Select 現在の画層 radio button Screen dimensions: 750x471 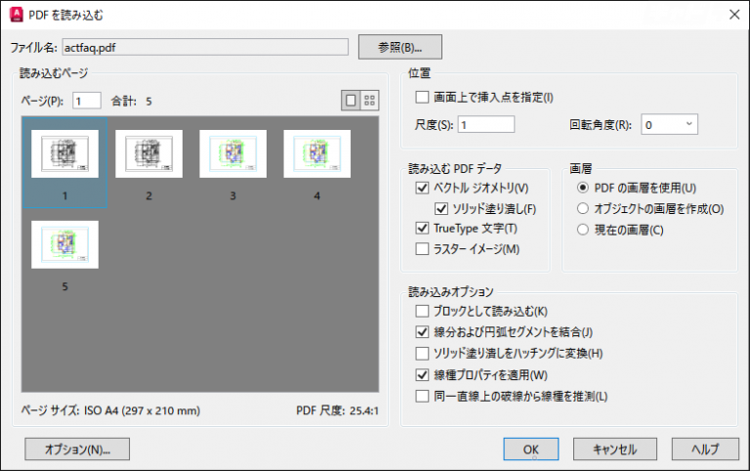584,230
